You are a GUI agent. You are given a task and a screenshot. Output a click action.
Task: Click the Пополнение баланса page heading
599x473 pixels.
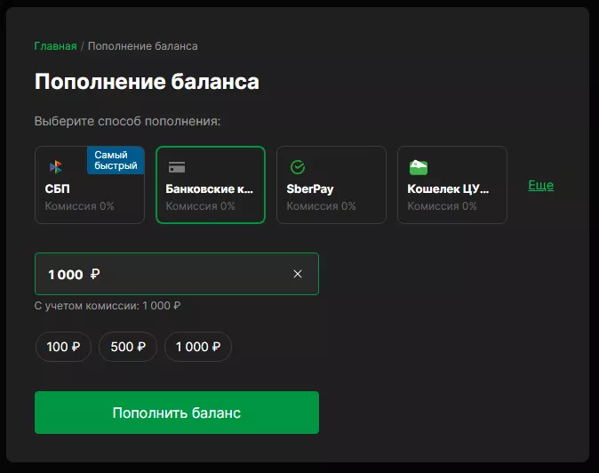point(147,82)
